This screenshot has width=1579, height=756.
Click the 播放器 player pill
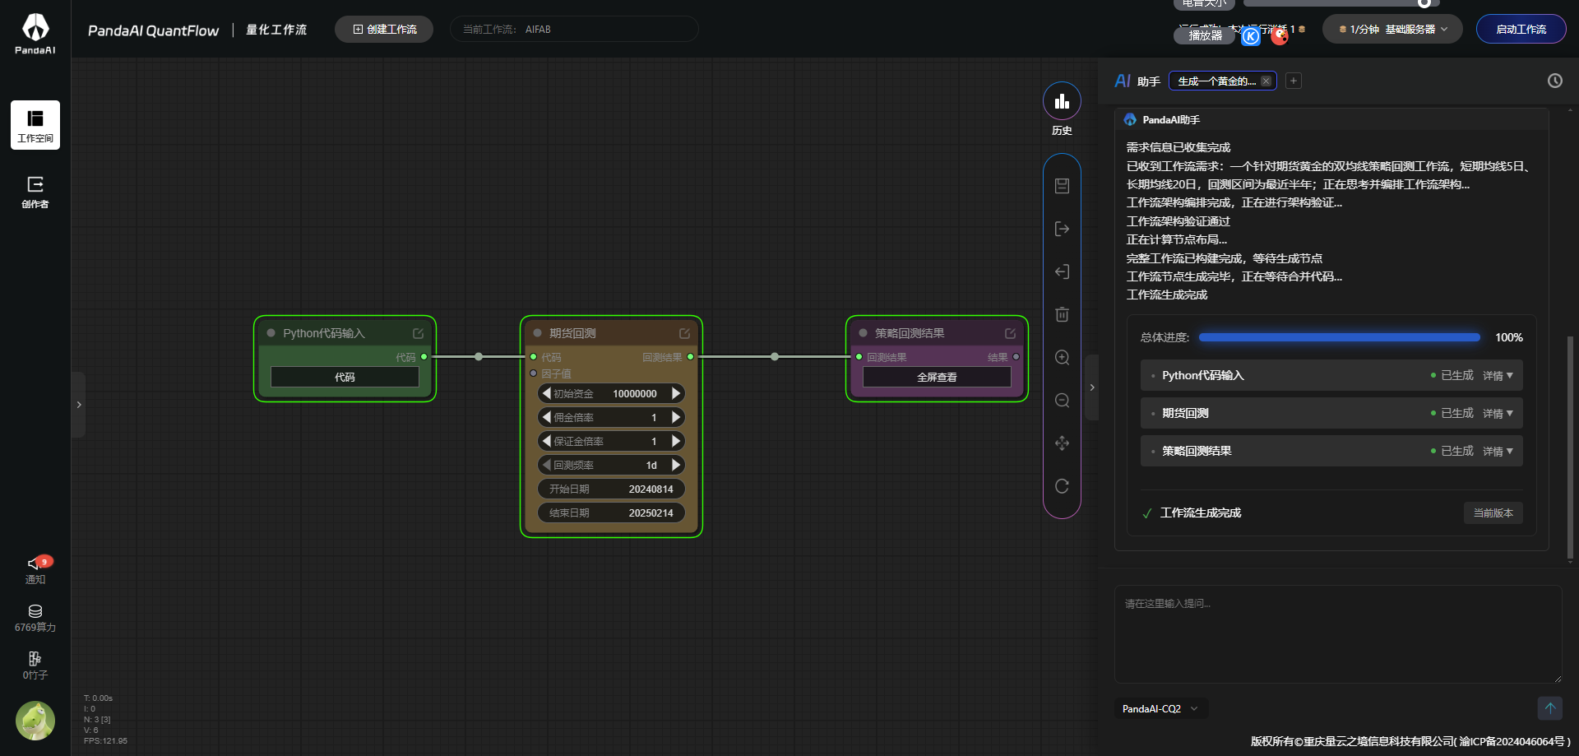click(1205, 35)
